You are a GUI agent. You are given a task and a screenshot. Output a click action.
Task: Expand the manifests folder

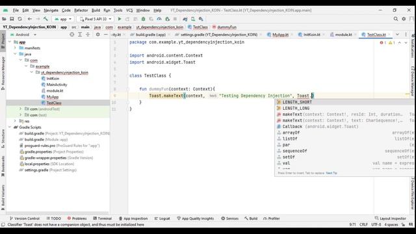tap(15, 48)
